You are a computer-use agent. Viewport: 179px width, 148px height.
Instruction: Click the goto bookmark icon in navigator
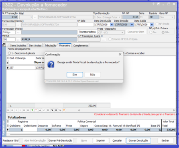pyautogui.click(x=60, y=110)
